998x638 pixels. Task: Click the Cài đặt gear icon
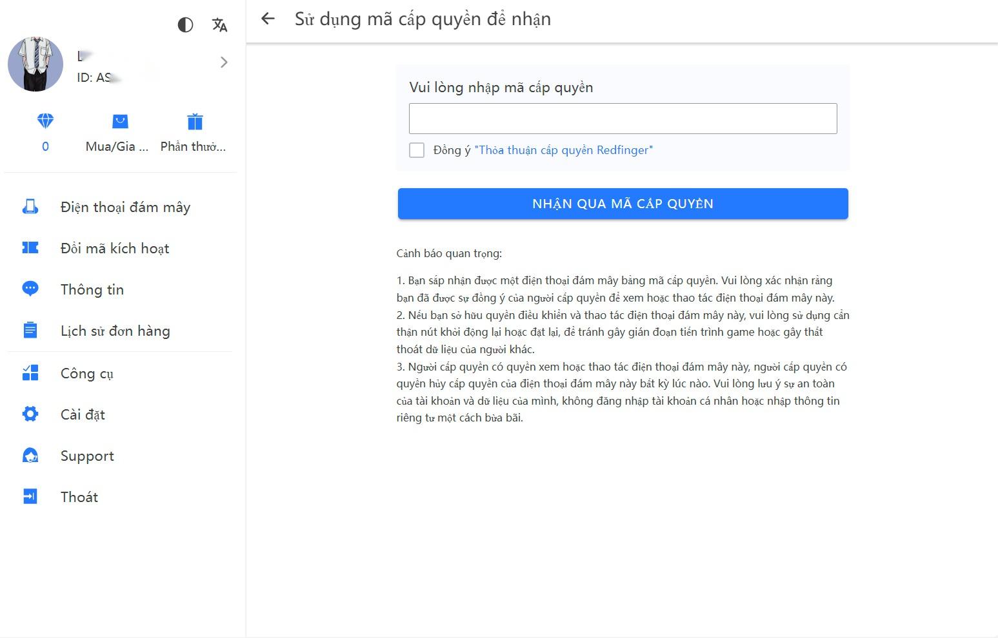point(30,414)
